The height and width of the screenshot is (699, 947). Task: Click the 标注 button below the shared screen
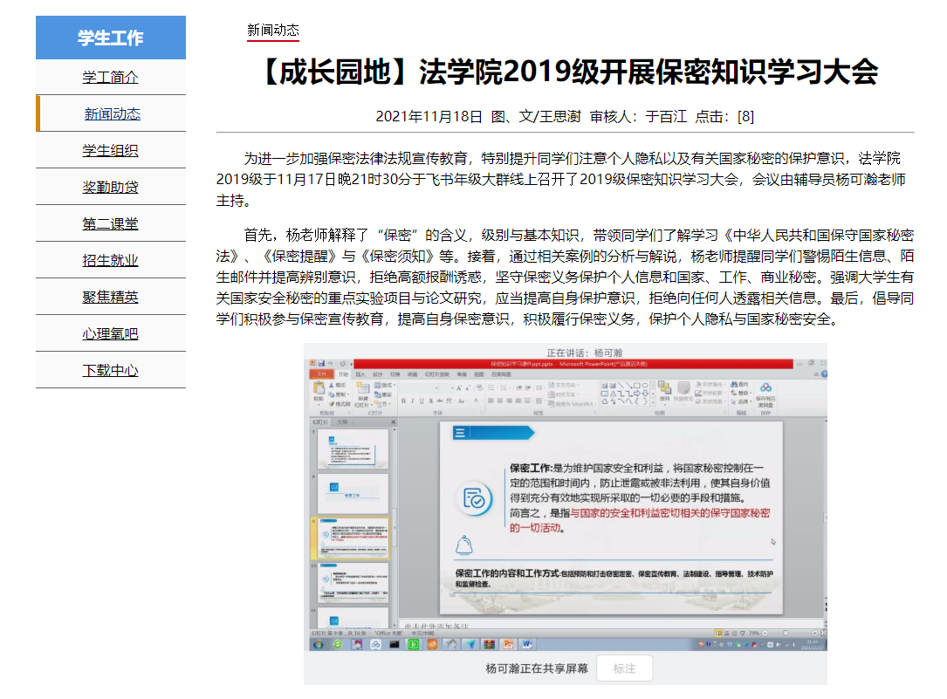coord(624,669)
